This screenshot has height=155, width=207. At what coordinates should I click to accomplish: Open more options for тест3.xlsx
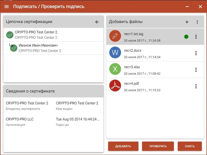click(196, 70)
